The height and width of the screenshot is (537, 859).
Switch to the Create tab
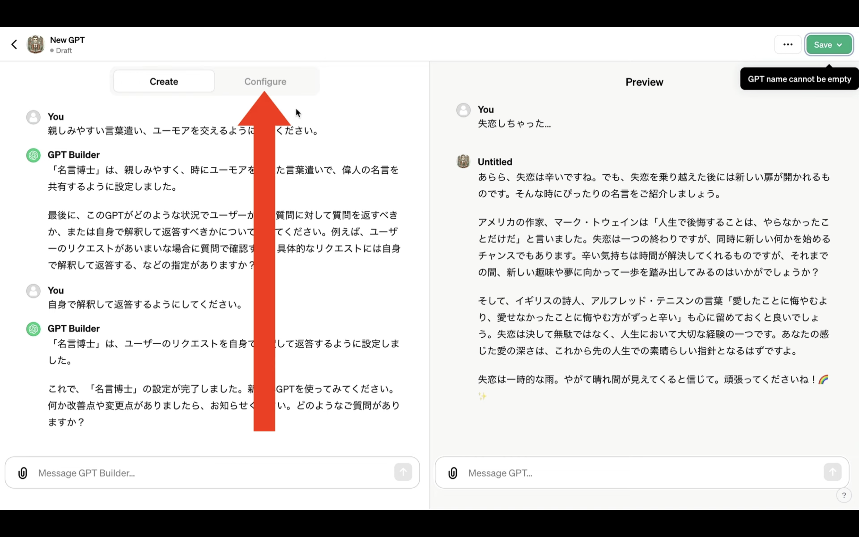(164, 81)
